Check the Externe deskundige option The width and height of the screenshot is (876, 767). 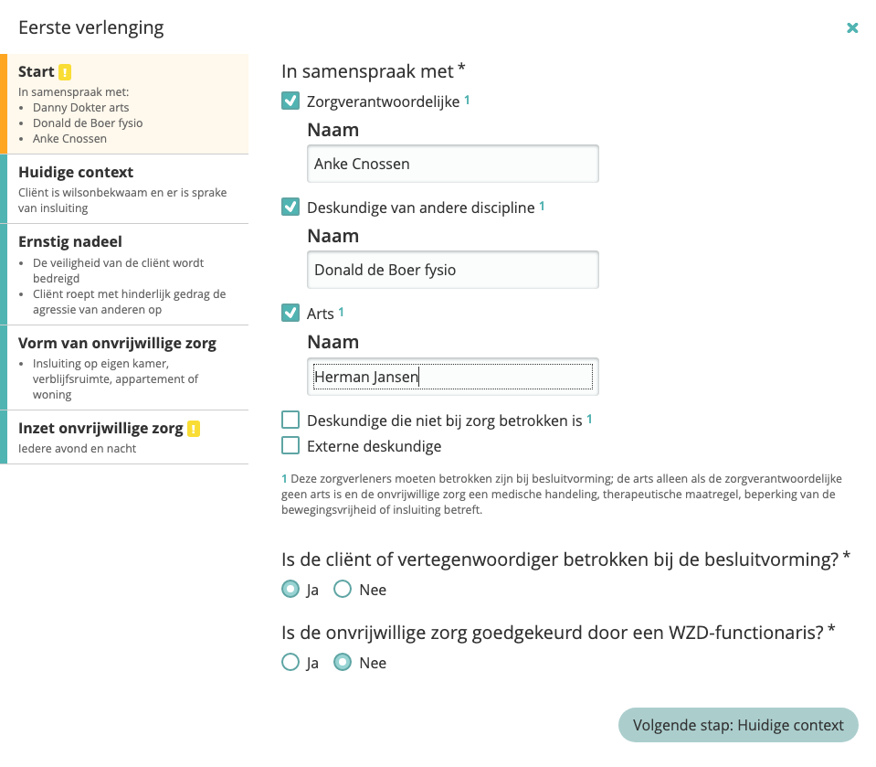[x=290, y=446]
